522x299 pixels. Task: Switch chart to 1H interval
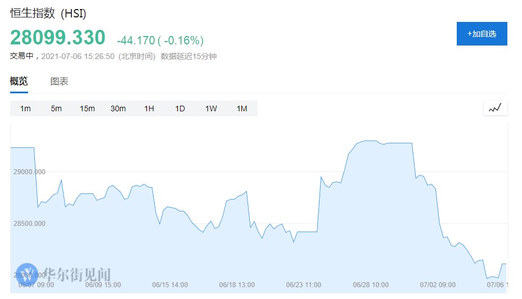149,108
